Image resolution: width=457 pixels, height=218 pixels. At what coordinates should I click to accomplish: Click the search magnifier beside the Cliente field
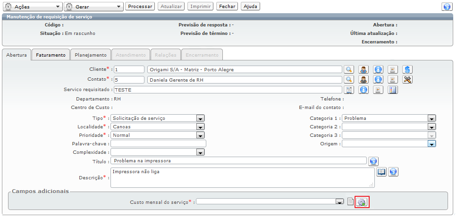point(348,69)
